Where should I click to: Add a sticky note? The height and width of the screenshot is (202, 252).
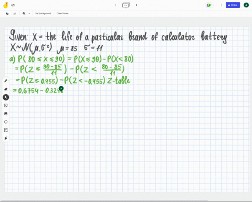(6, 105)
